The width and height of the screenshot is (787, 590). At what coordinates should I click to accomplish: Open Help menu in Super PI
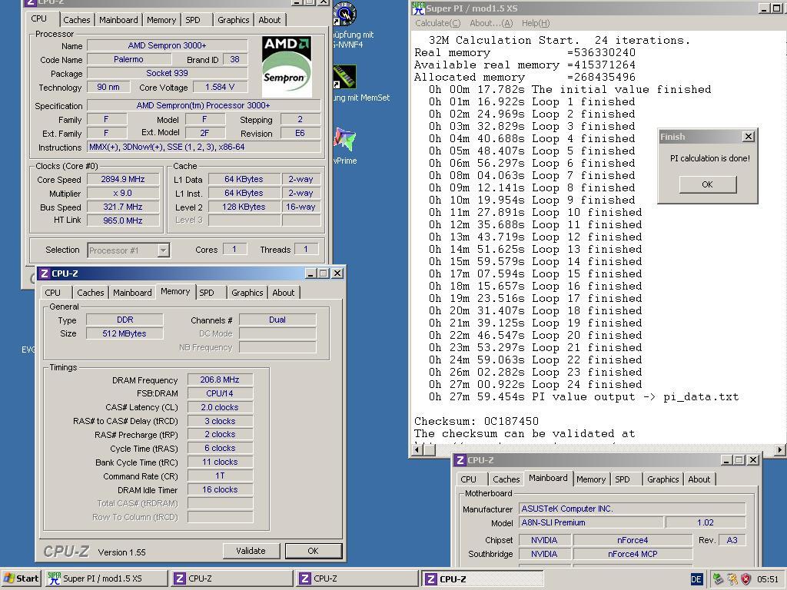[536, 23]
